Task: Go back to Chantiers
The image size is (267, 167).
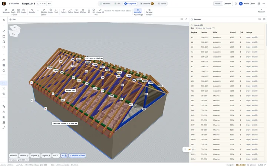Action: 14,4
